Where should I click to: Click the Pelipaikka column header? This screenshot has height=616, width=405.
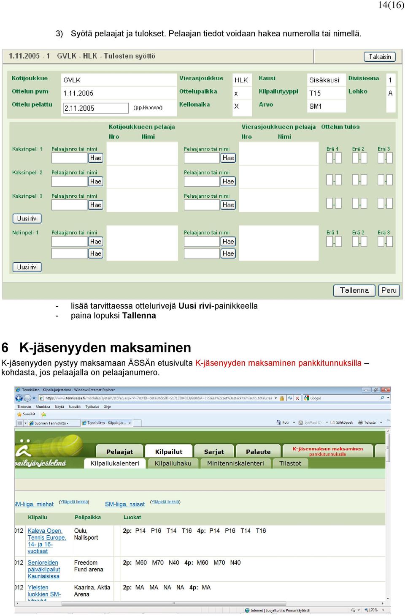point(88,517)
